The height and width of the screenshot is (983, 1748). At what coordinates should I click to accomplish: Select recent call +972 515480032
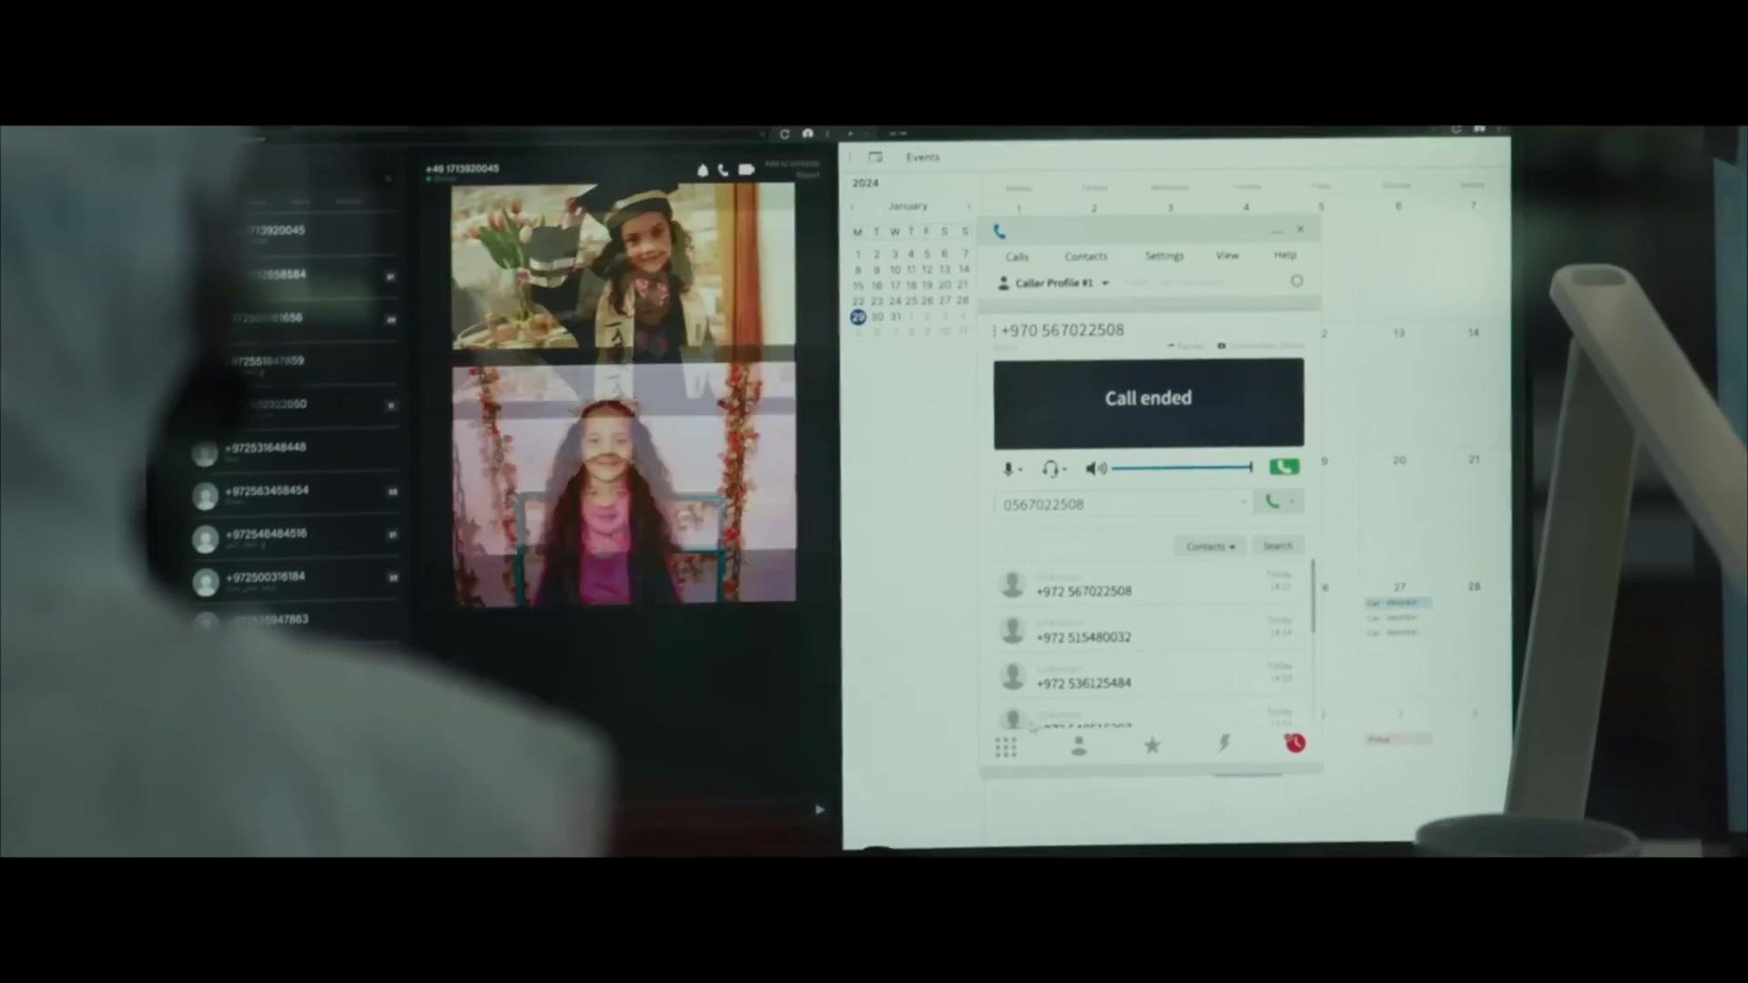[1083, 637]
